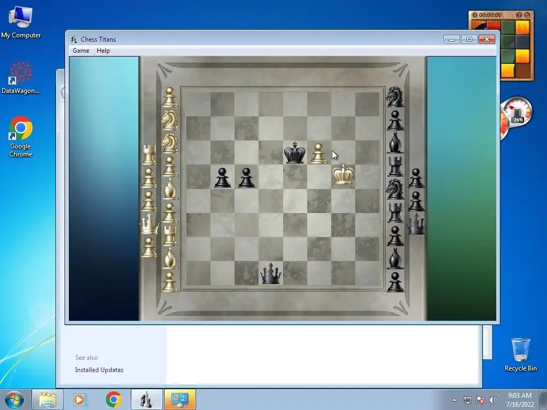Select the black queen on the bottom rank
This screenshot has height=410, width=547.
[271, 274]
